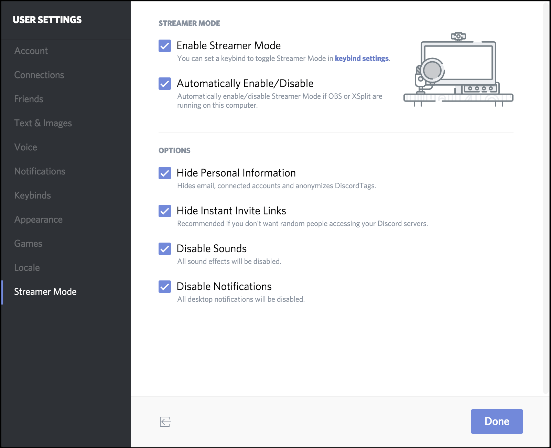Open the Friends settings section
Screen dimensions: 551x448
(x=29, y=99)
